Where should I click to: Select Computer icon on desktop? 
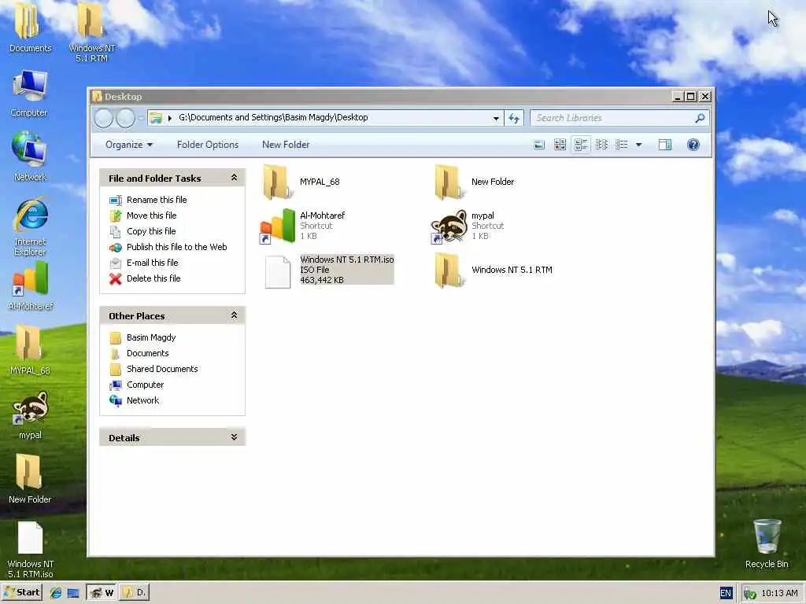[x=29, y=94]
